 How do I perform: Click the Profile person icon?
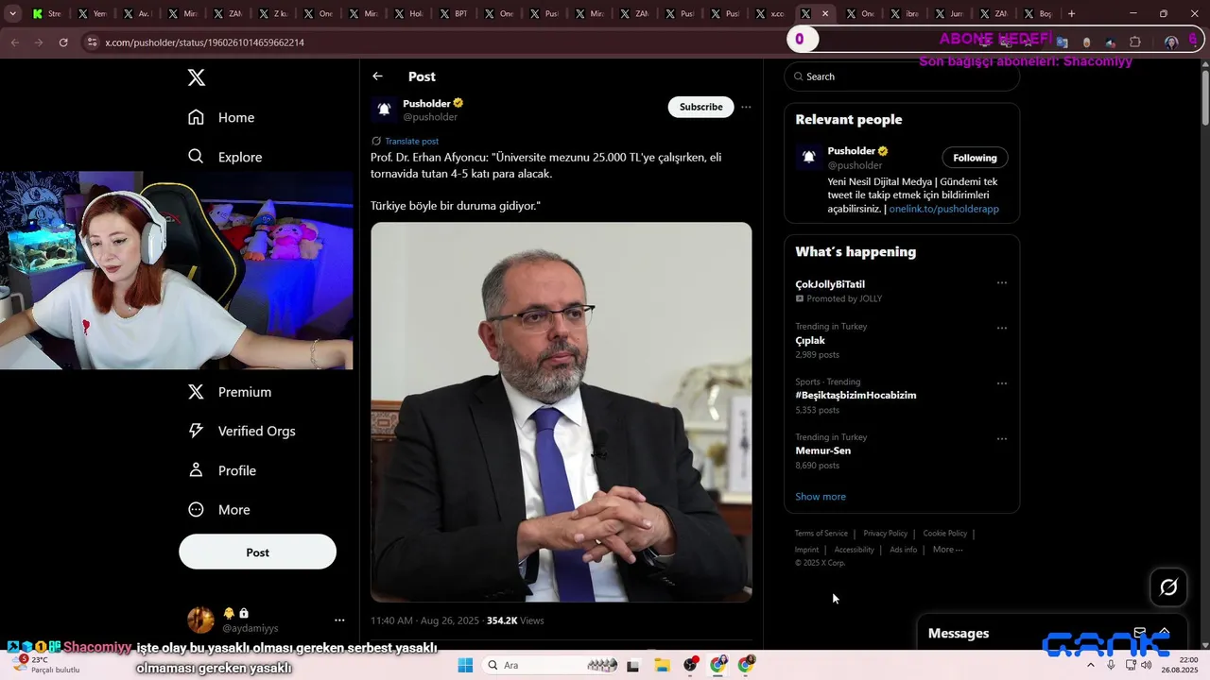[196, 470]
